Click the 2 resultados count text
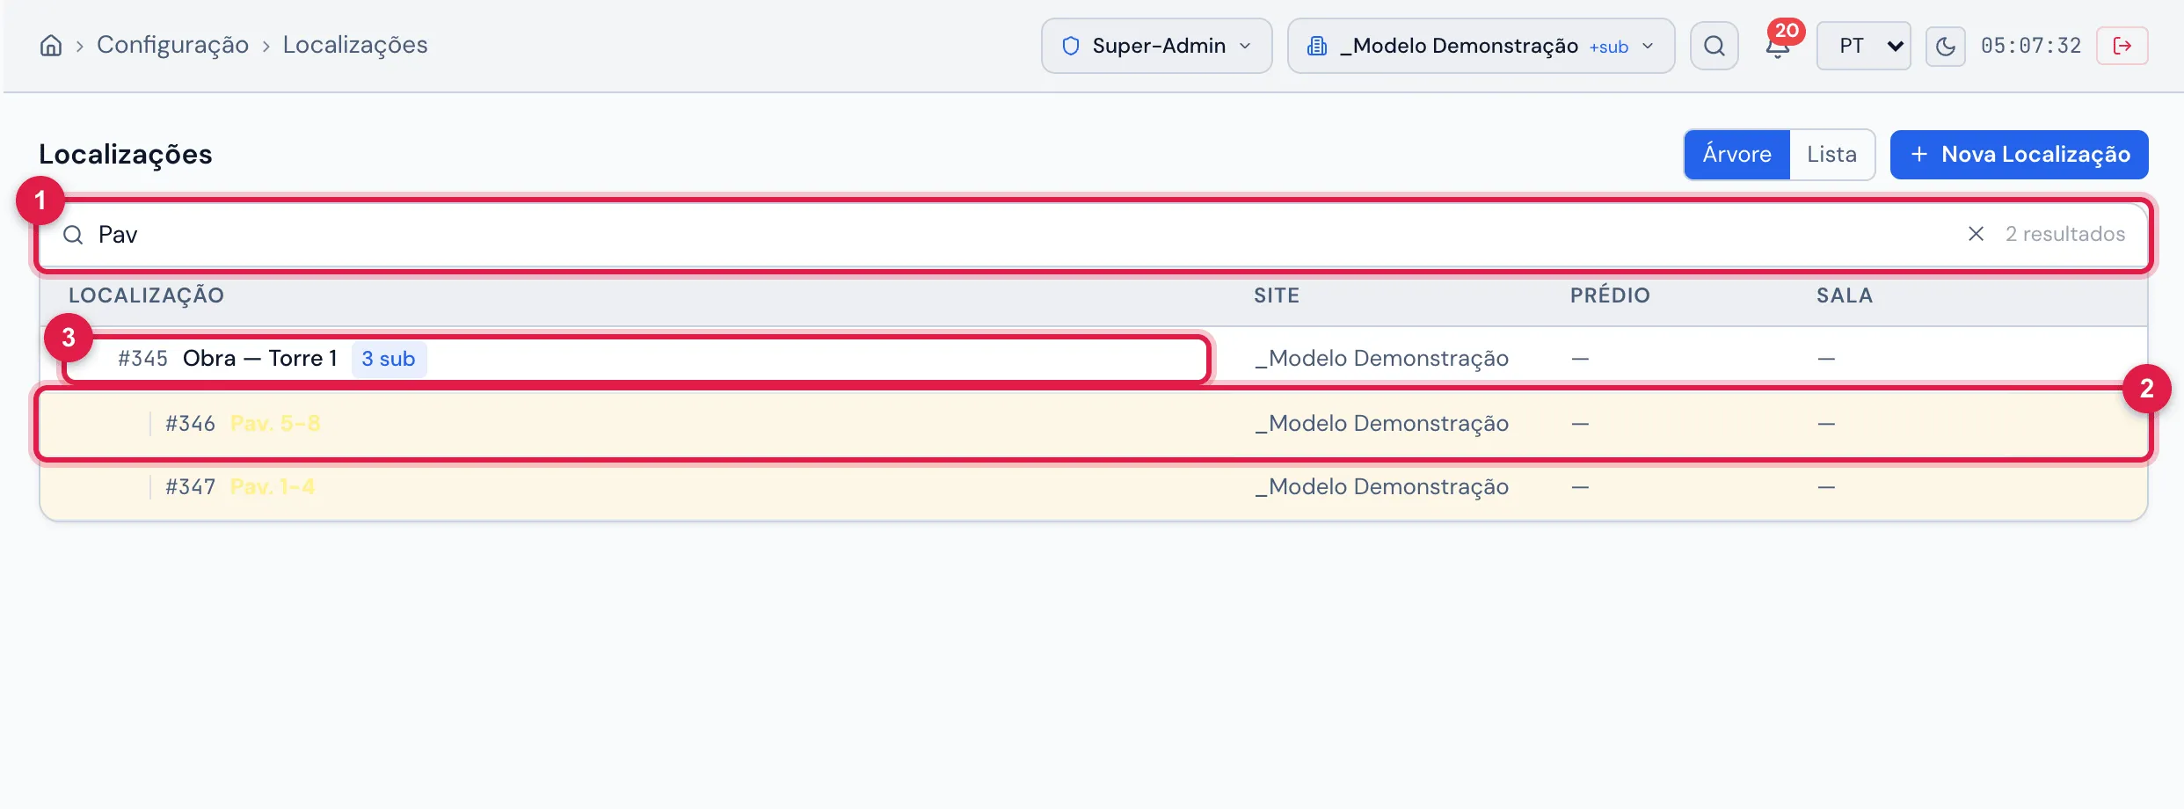Image resolution: width=2184 pixels, height=809 pixels. (2065, 234)
